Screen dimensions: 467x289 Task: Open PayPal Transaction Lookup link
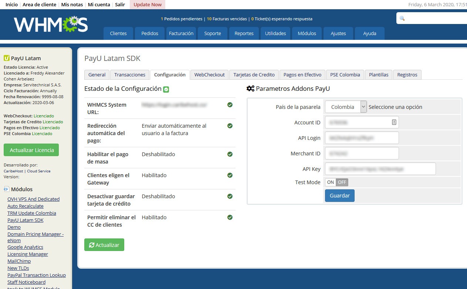coord(37,275)
